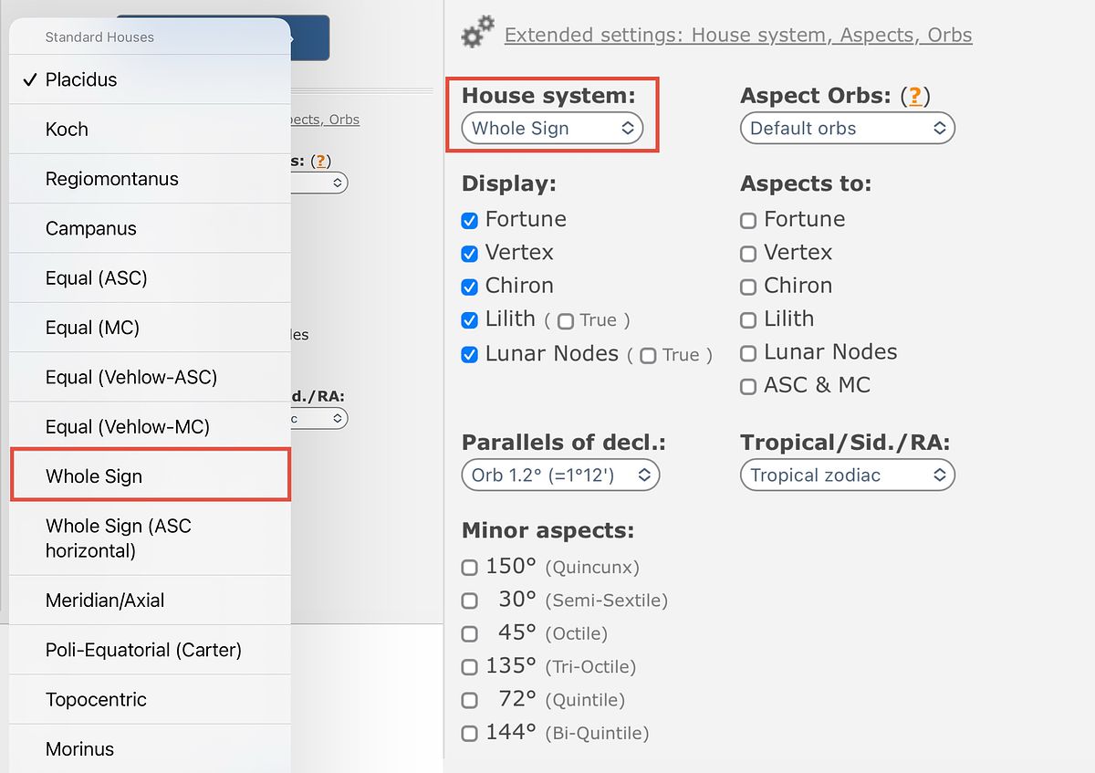
Task: Choose Koch house system in menu
Action: click(151, 130)
